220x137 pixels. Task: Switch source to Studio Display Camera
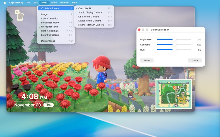94,12
